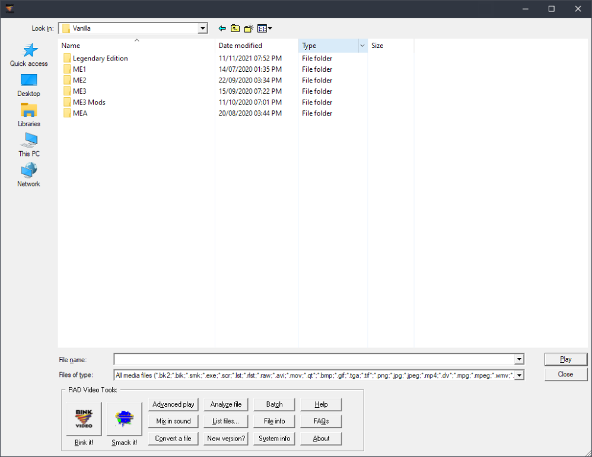Click the File info button
This screenshot has height=457, width=592.
[x=274, y=421]
